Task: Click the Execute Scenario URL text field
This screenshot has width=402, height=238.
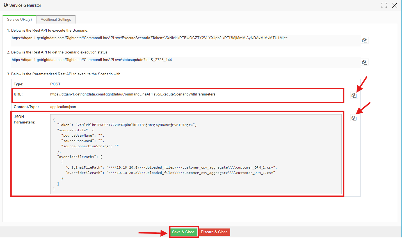Action: coord(186,41)
